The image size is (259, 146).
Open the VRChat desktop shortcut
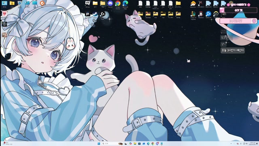(x=87, y=4)
